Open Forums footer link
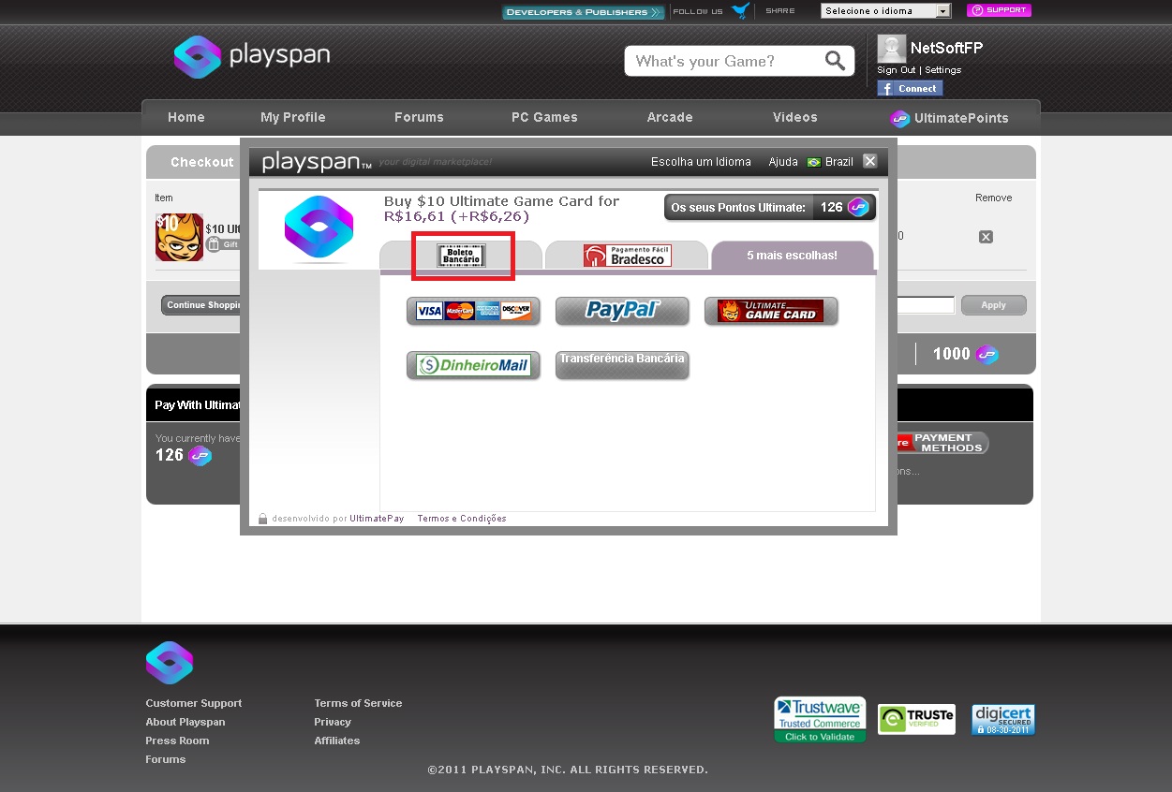The height and width of the screenshot is (792, 1172). tap(166, 759)
